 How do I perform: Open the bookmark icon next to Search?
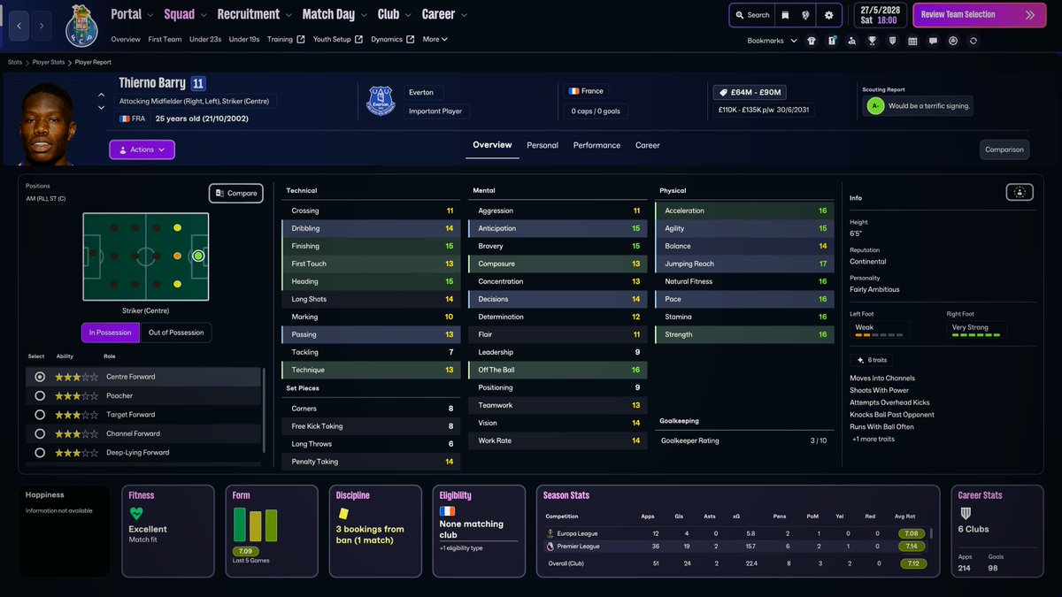[x=785, y=15]
